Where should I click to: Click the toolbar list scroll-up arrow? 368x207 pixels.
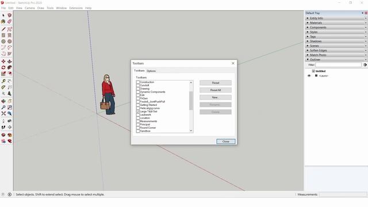click(191, 83)
